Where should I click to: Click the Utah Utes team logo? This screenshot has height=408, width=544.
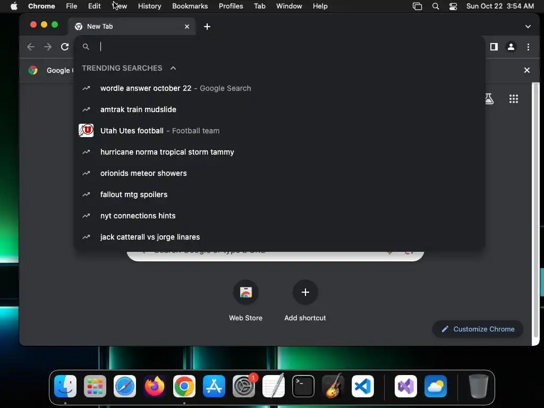pos(86,131)
